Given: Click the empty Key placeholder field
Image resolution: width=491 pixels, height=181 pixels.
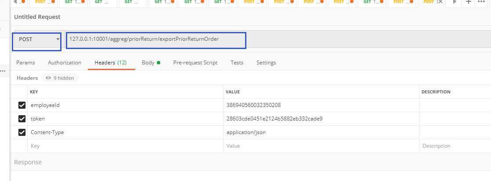Looking at the screenshot, I should [x=125, y=146].
